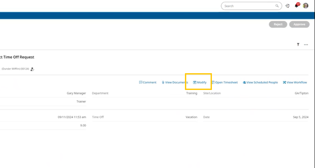Click the magnifier icon in Search box

coord(277,6)
